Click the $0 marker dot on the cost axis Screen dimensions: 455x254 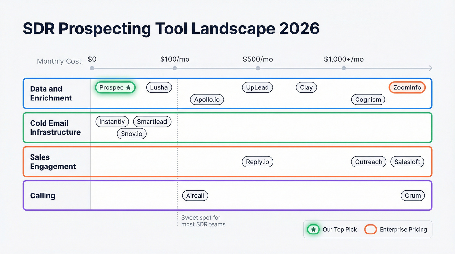pos(92,68)
